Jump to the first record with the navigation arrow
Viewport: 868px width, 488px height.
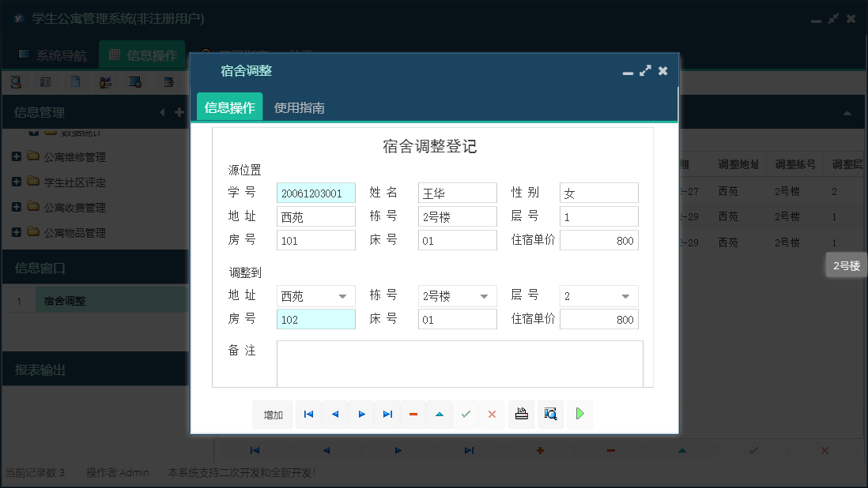(308, 414)
